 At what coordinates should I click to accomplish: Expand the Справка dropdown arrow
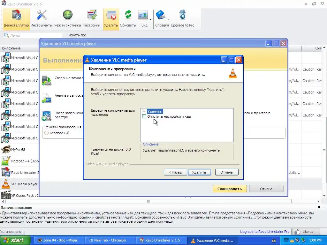click(168, 19)
